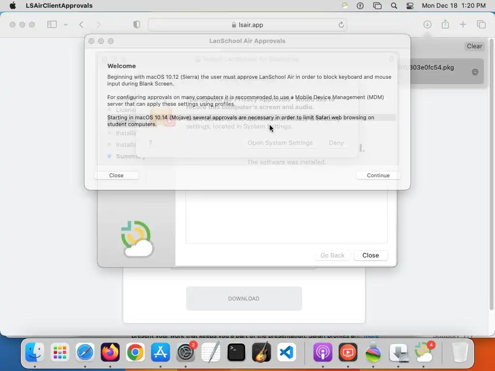Open Installer app in Dock
The width and height of the screenshot is (495, 371).
[x=398, y=352]
